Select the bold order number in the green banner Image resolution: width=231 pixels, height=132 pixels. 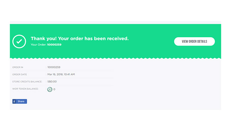[54, 45]
